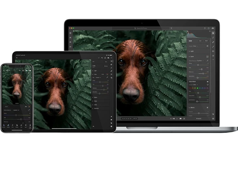Open the Info icon at laptop bottom right

click(213, 119)
